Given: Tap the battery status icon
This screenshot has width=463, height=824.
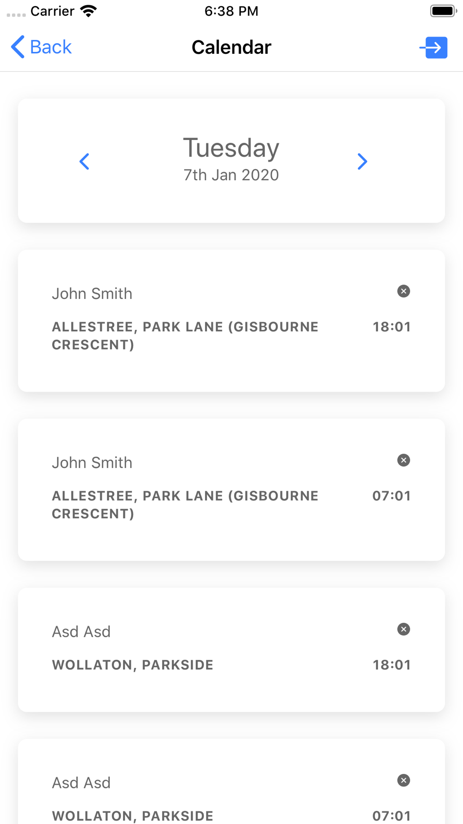Looking at the screenshot, I should tap(443, 11).
